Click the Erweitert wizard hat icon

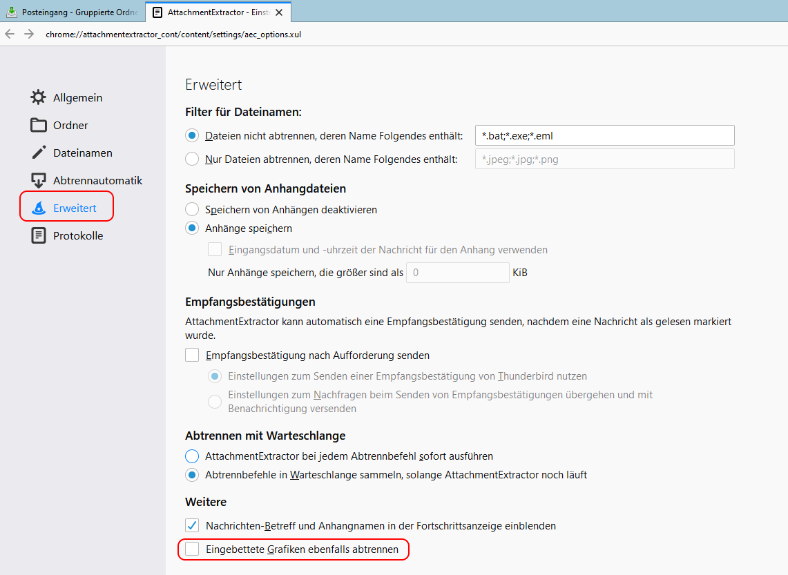[x=38, y=208]
